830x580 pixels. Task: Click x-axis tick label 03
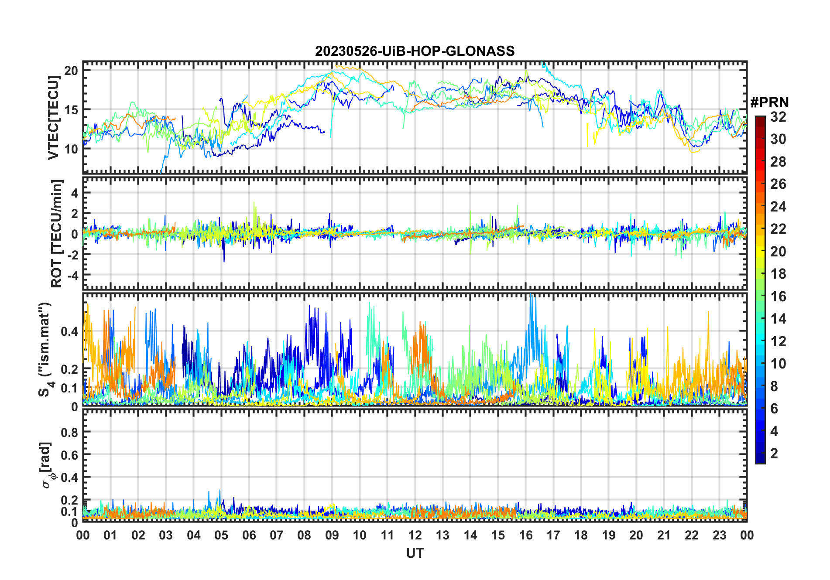pos(166,535)
